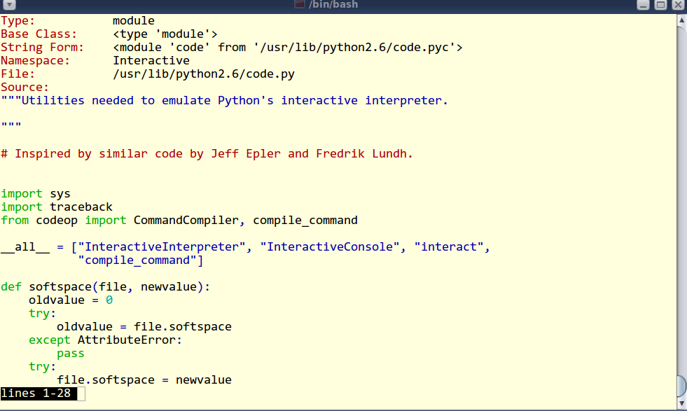Maximize the /bin/bash terminal window
Image resolution: width=687 pixels, height=411 pixels.
click(660, 5)
